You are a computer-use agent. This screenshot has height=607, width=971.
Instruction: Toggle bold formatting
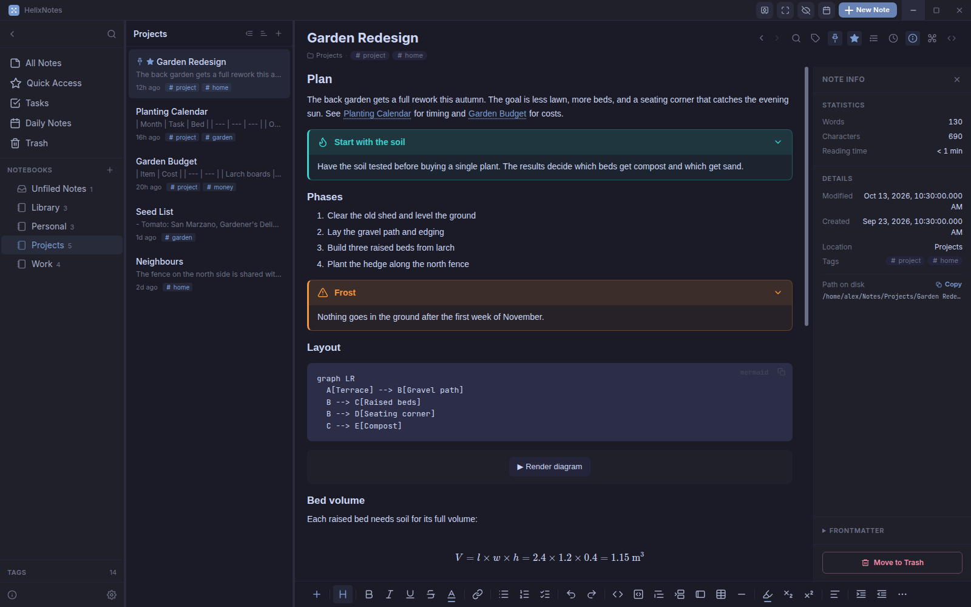[369, 594]
